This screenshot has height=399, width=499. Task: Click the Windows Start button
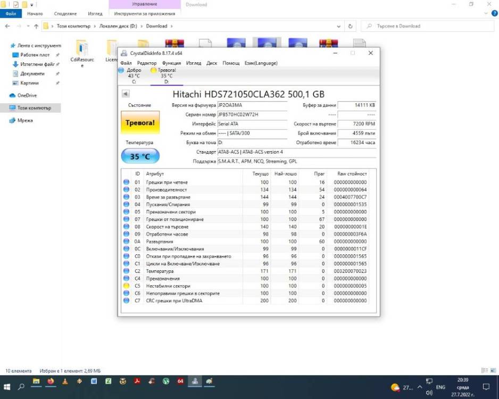pyautogui.click(x=7, y=387)
